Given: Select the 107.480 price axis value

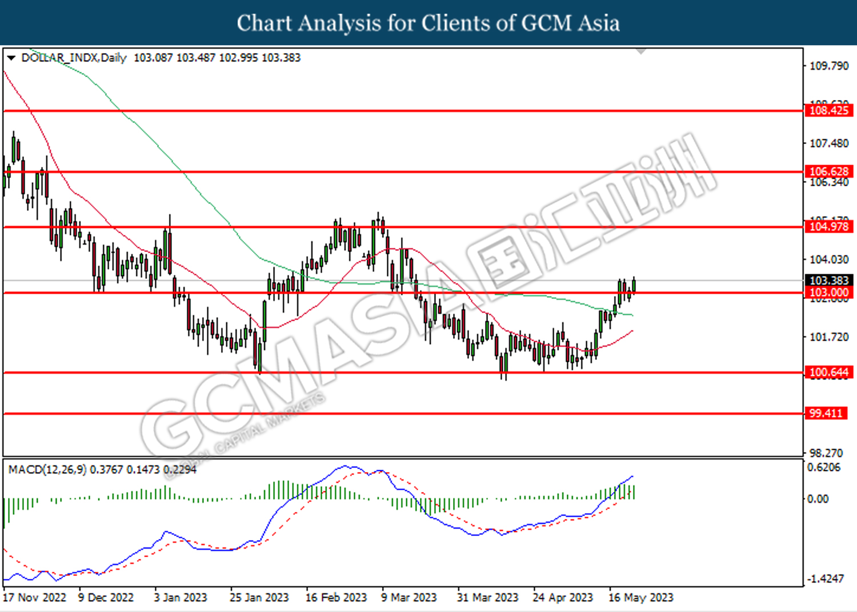Looking at the screenshot, I should point(829,143).
